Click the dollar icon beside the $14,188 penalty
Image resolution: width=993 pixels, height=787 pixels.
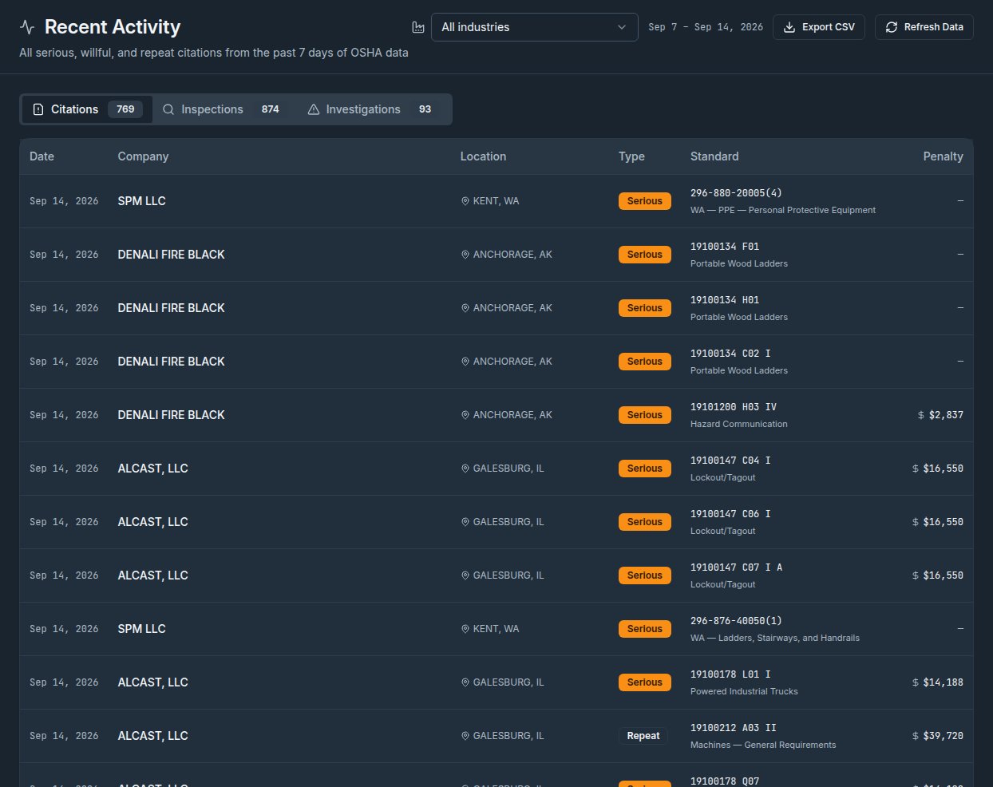[x=916, y=682]
